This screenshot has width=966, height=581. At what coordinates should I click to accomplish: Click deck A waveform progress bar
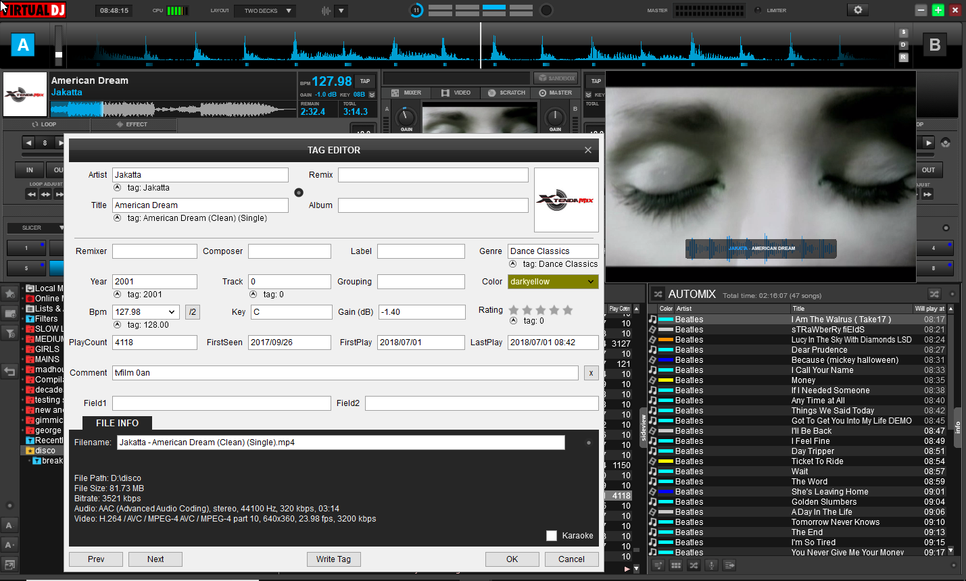[x=173, y=109]
